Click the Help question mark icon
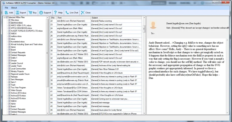 tap(55, 13)
